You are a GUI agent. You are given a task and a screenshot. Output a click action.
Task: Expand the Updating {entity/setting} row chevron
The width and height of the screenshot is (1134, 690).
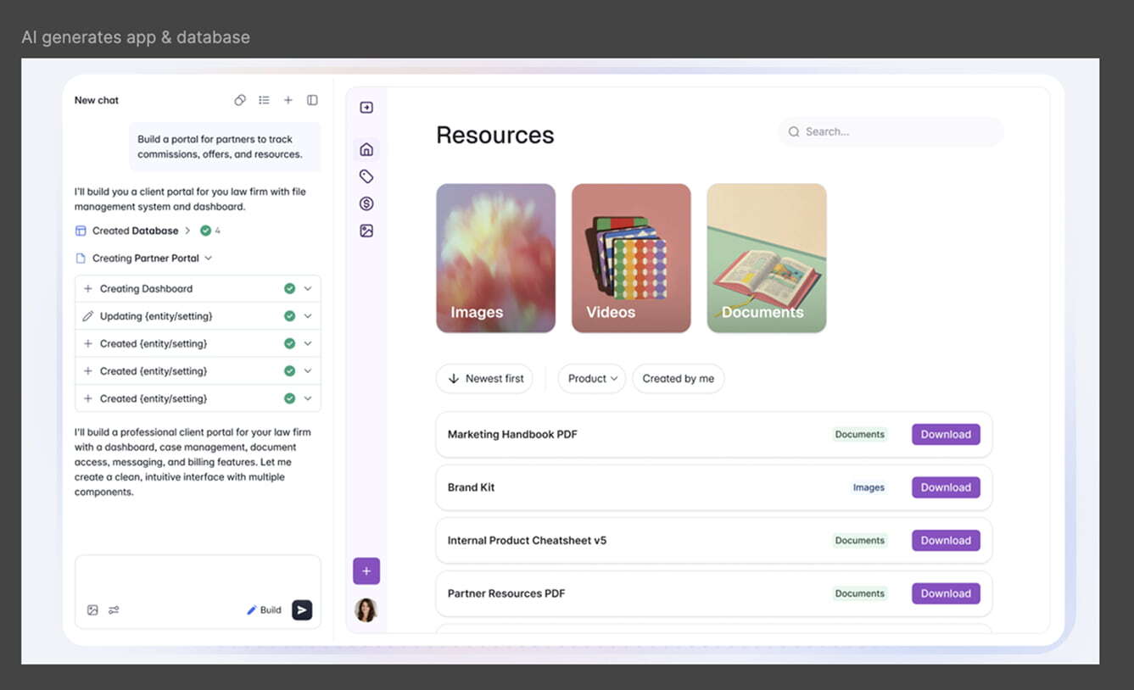coord(308,316)
